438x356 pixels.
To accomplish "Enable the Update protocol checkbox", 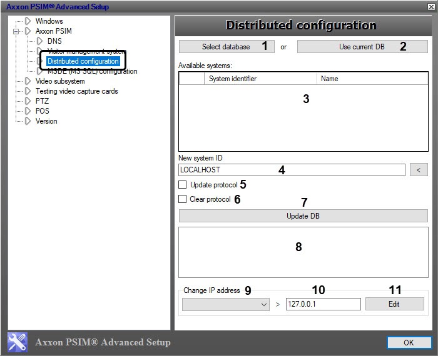I will point(183,184).
